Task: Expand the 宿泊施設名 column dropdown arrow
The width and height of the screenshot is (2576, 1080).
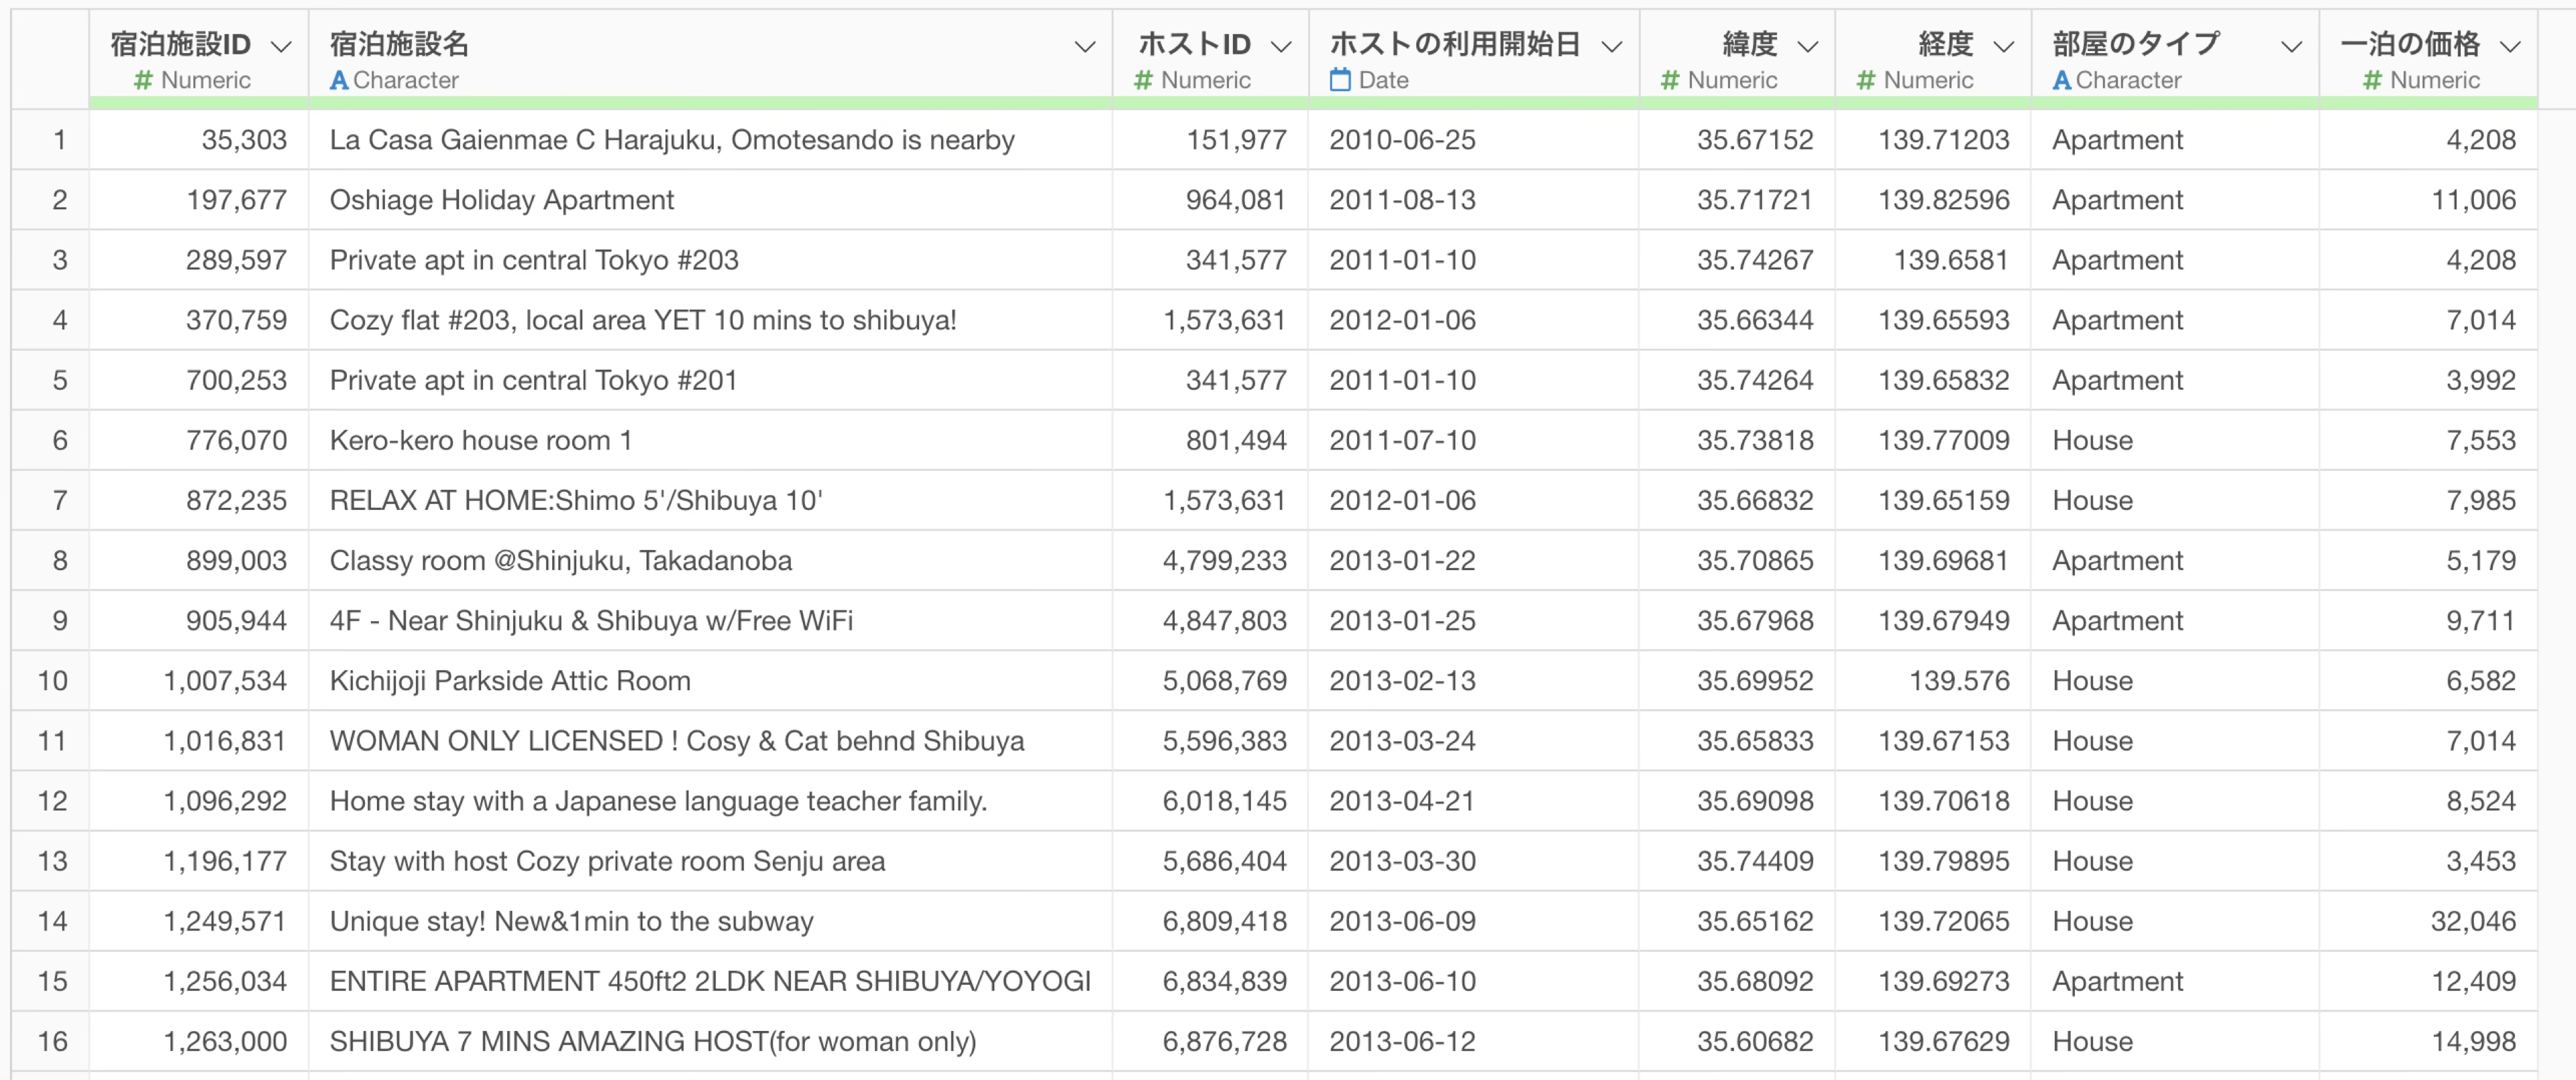Action: (1084, 47)
